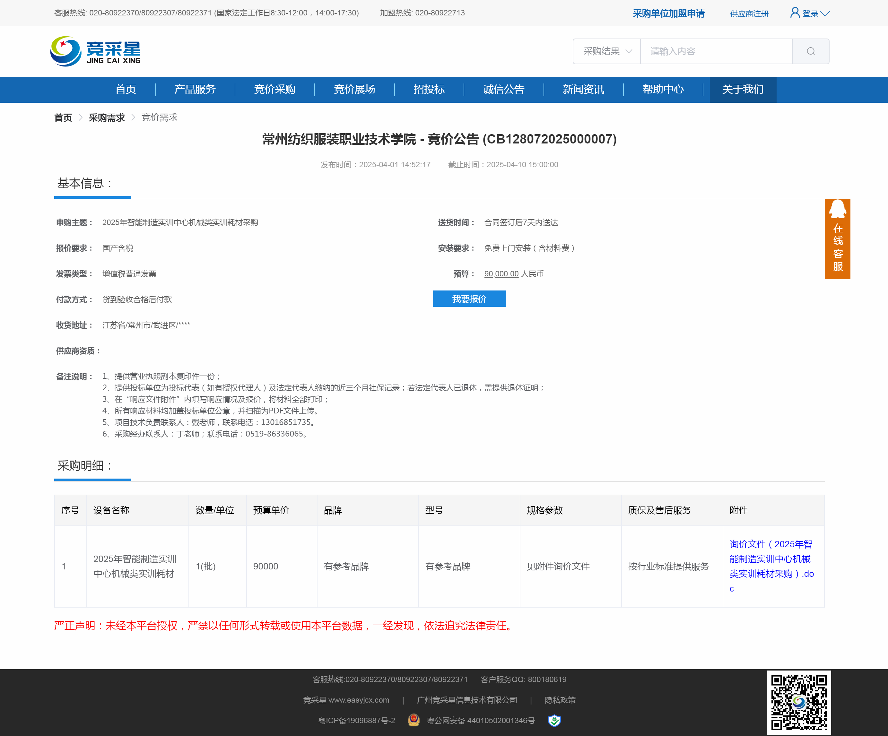
Task: Click the QR code in footer
Action: tap(798, 702)
